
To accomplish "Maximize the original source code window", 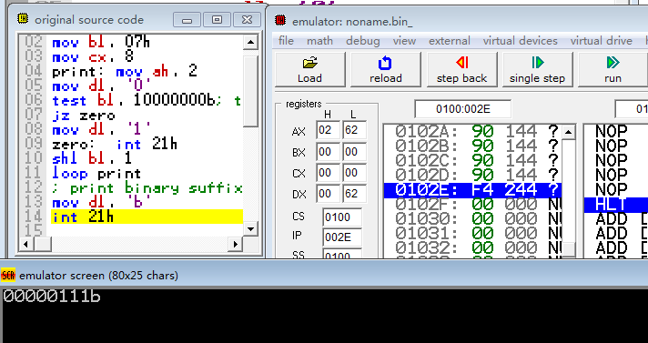I will (217, 19).
